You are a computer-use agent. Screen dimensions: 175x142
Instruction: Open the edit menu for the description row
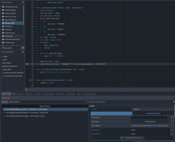172,126
